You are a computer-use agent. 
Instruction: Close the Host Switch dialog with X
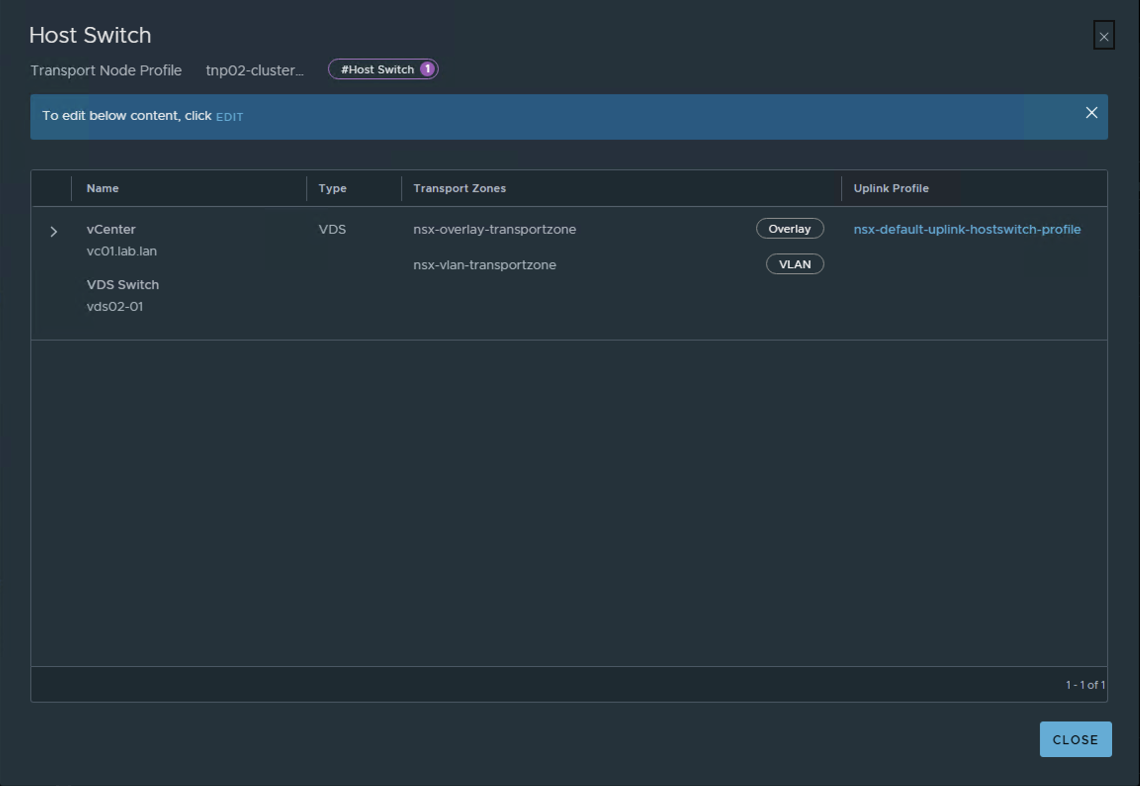[1103, 36]
